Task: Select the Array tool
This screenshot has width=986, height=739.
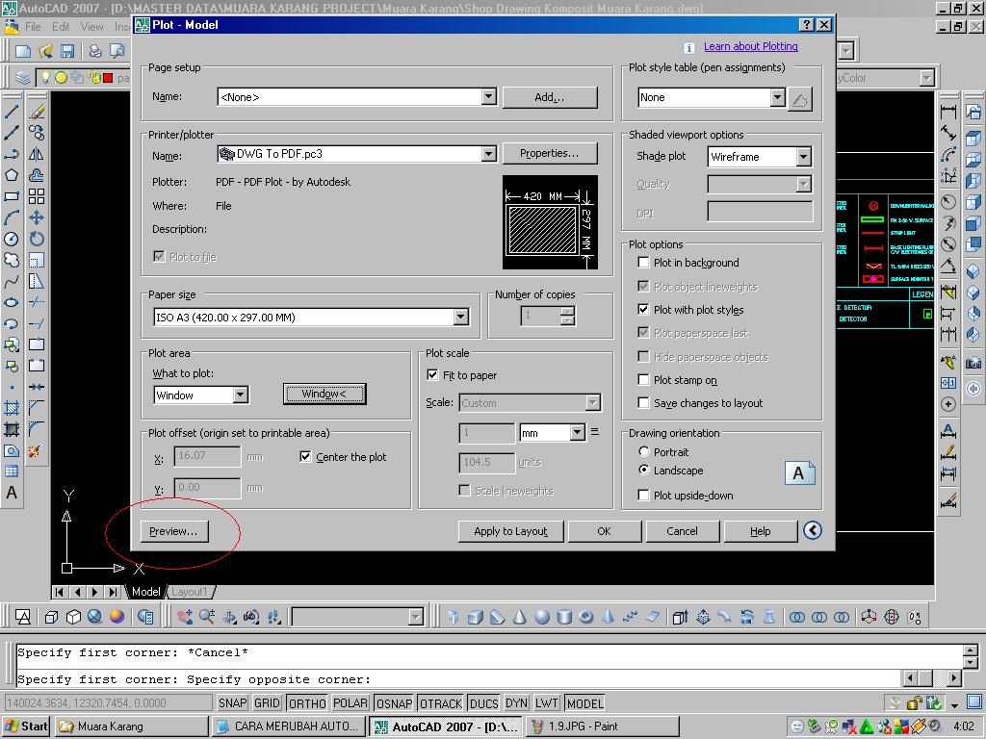Action: [x=37, y=196]
